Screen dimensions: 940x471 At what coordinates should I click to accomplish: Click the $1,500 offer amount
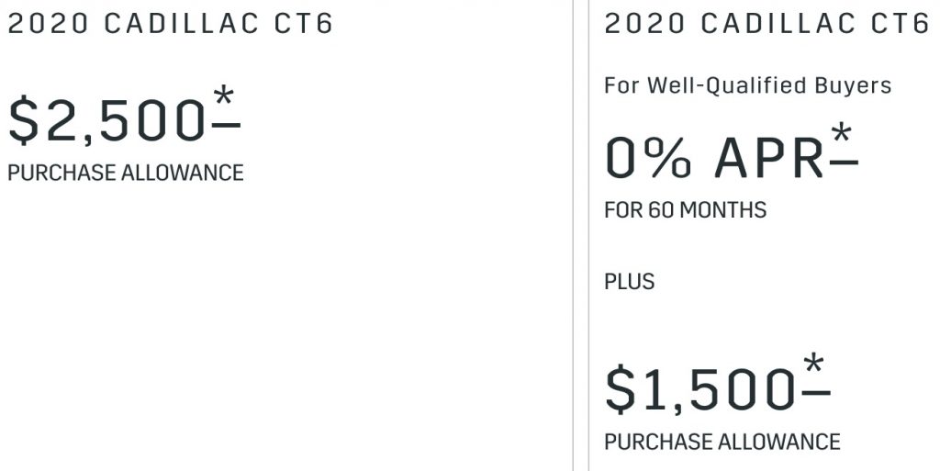[700, 389]
